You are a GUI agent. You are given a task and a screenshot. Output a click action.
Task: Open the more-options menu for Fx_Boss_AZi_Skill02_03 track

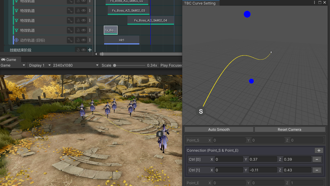[x=90, y=10]
